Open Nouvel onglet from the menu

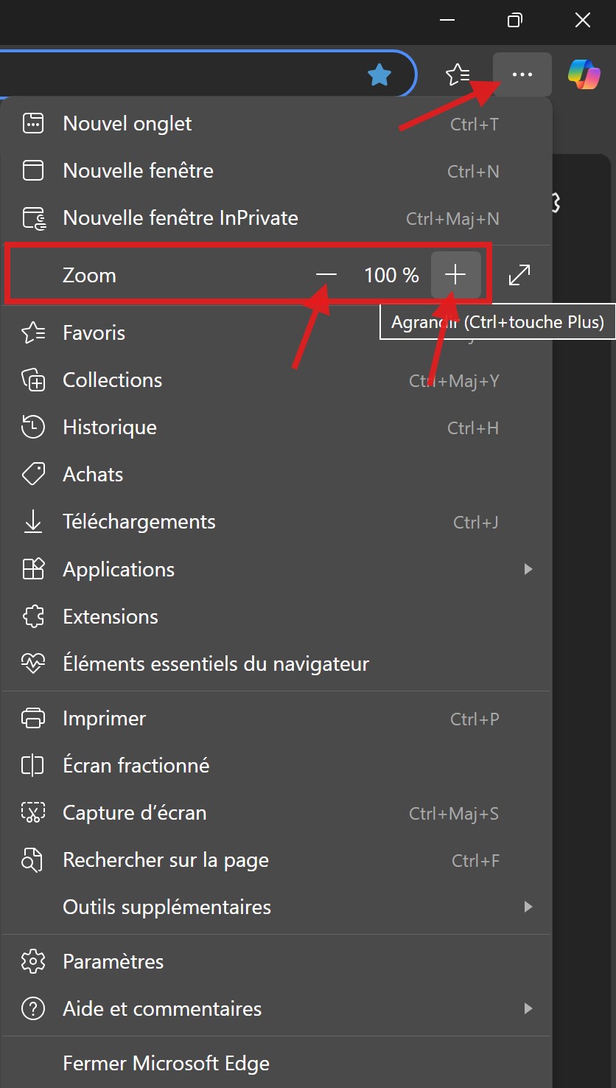click(x=126, y=124)
